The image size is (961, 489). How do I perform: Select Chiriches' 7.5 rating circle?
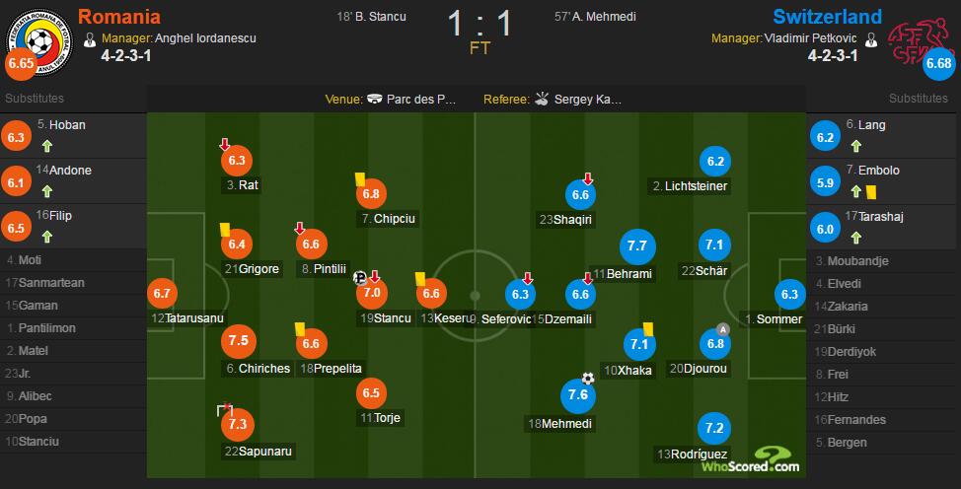click(x=239, y=341)
